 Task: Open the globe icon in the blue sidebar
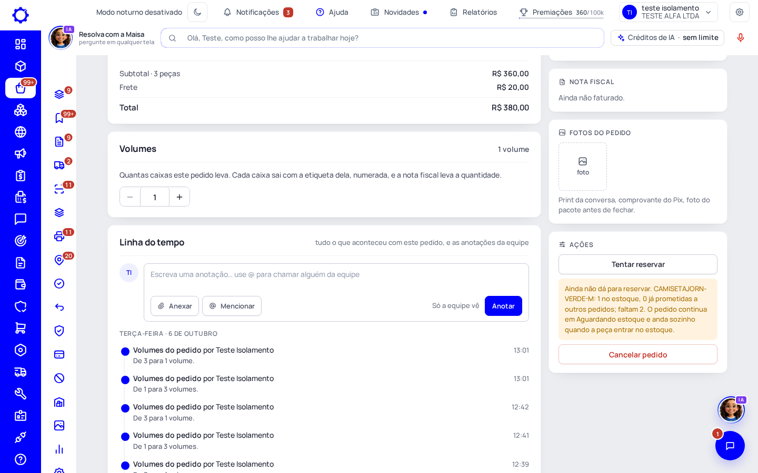[x=21, y=132]
